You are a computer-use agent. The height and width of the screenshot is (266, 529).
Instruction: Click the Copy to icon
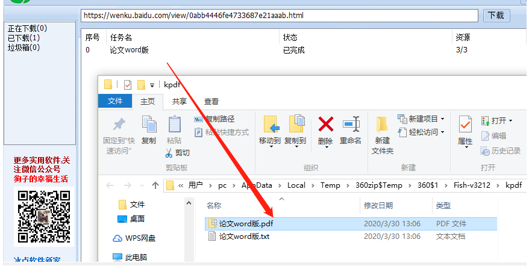(296, 124)
